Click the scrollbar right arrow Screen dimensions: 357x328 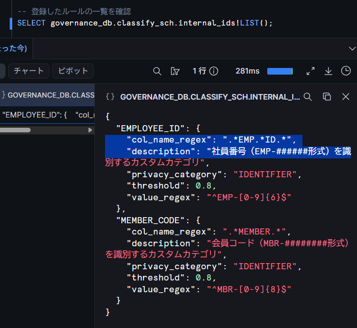(x=90, y=130)
